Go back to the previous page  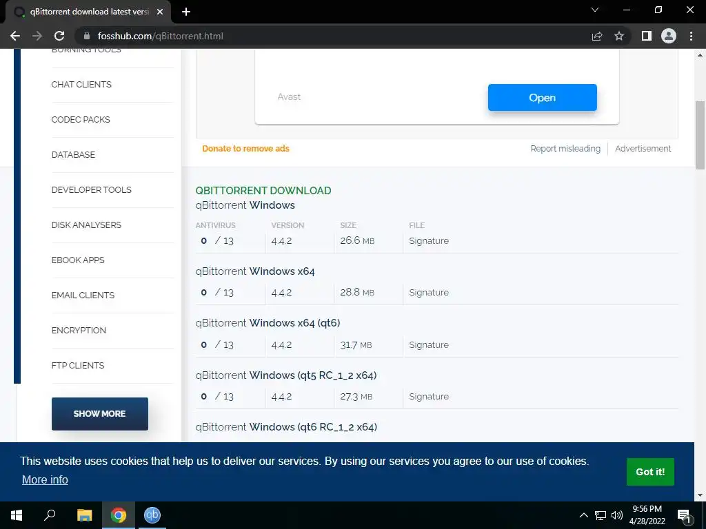(x=15, y=36)
